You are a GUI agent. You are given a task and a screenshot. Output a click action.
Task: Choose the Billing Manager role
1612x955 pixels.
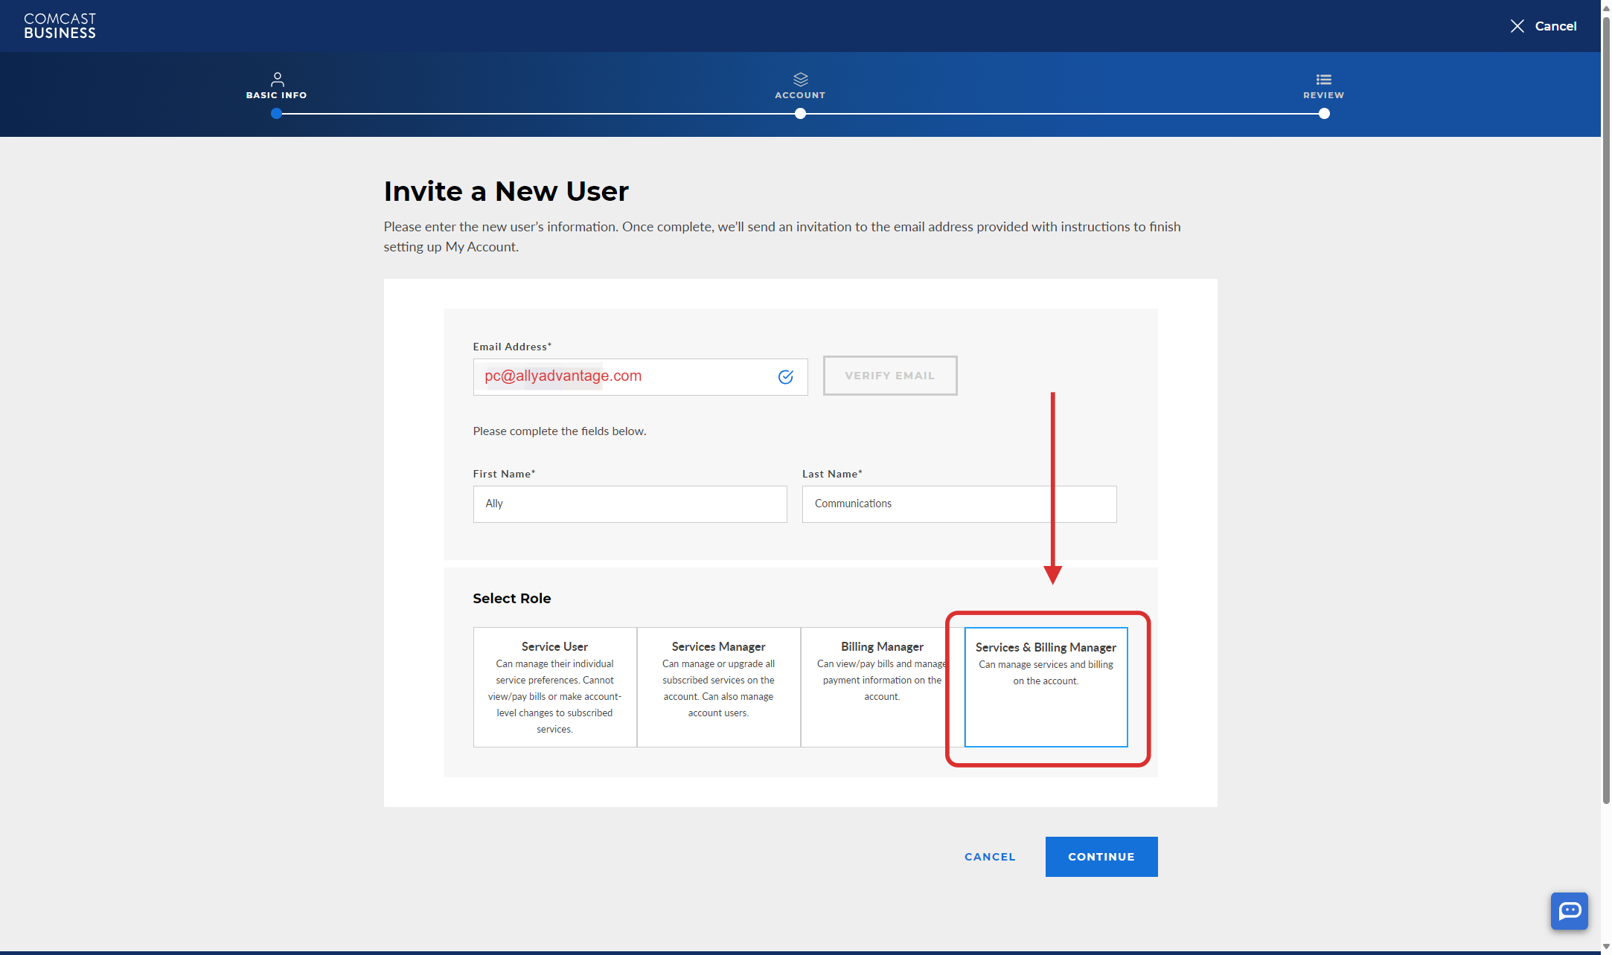tap(882, 686)
